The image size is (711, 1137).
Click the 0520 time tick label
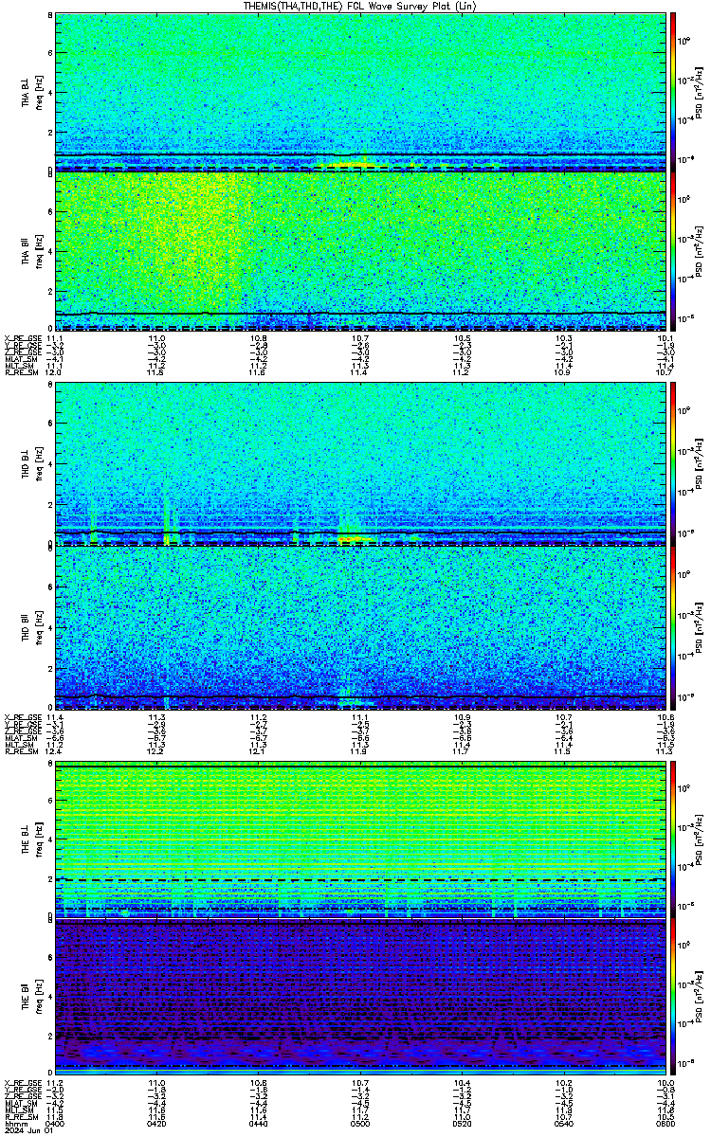point(462,1123)
